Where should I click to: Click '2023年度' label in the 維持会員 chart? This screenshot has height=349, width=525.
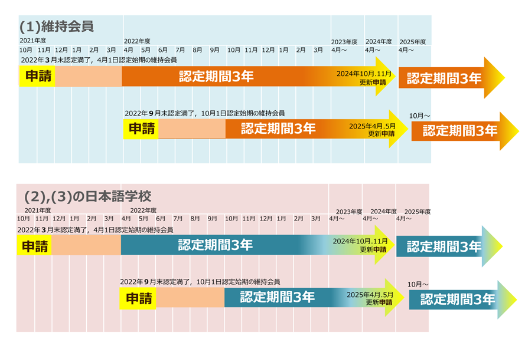coord(344,42)
